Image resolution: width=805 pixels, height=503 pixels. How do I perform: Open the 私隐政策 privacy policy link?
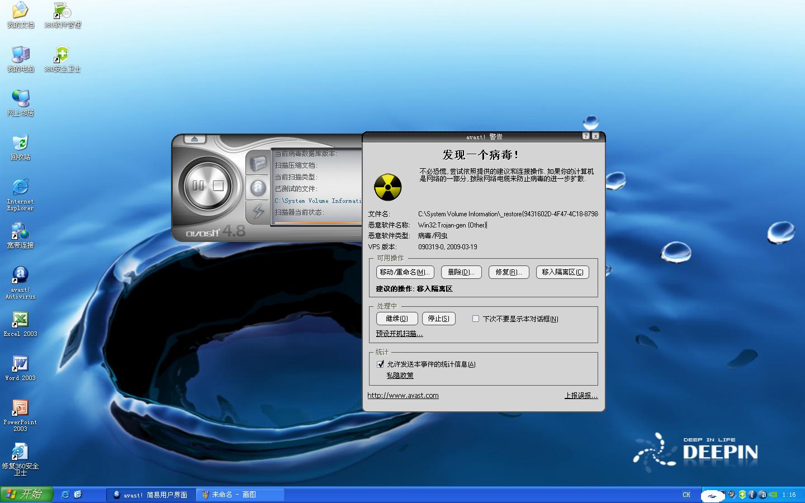click(x=400, y=376)
